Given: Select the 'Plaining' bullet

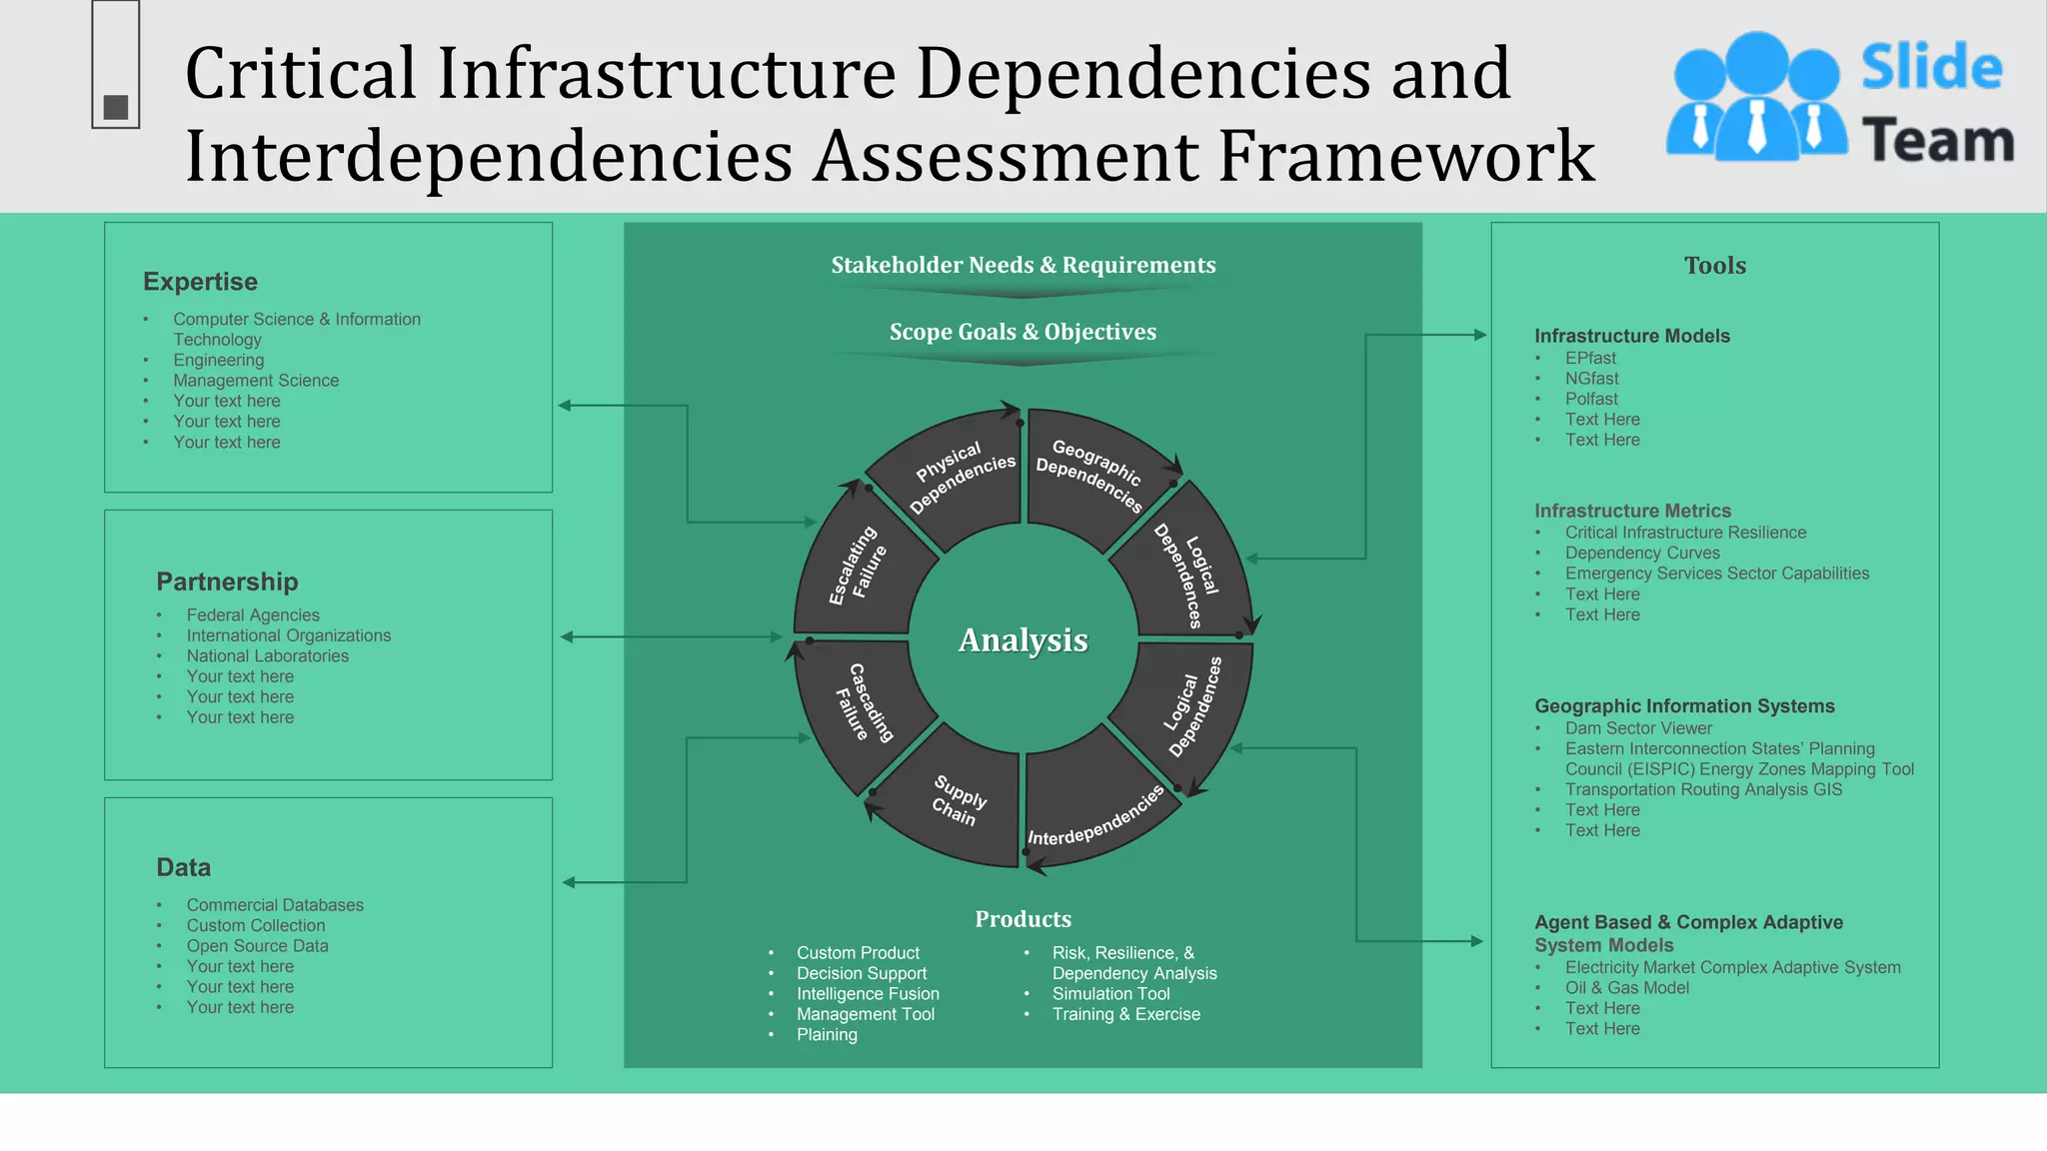Looking at the screenshot, I should pos(827,1035).
